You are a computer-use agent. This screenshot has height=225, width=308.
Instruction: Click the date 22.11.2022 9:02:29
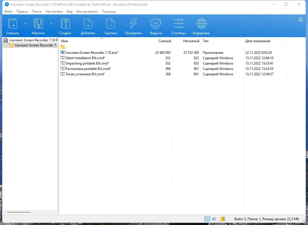[258, 53]
